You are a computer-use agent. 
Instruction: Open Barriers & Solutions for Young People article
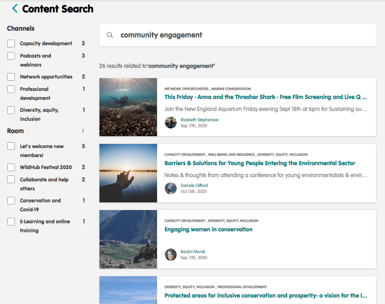point(260,163)
